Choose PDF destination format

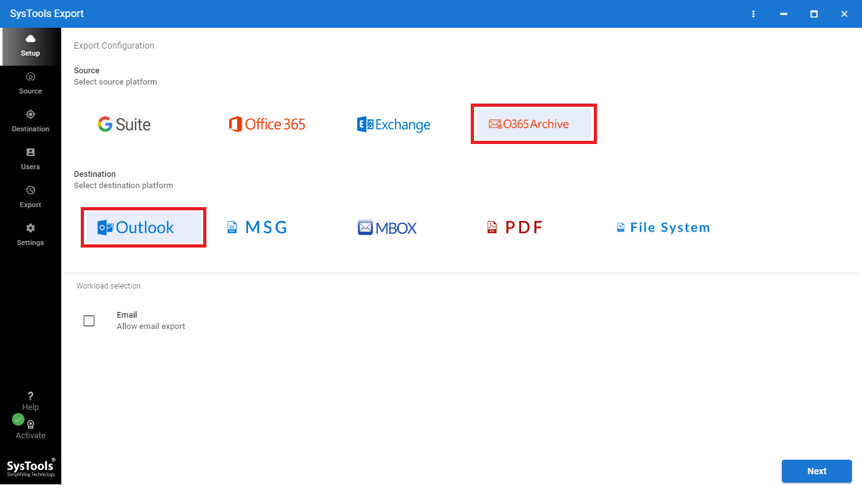coord(515,227)
